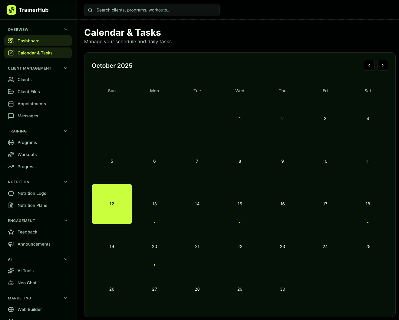Collapse the Training section chevron

[65, 131]
